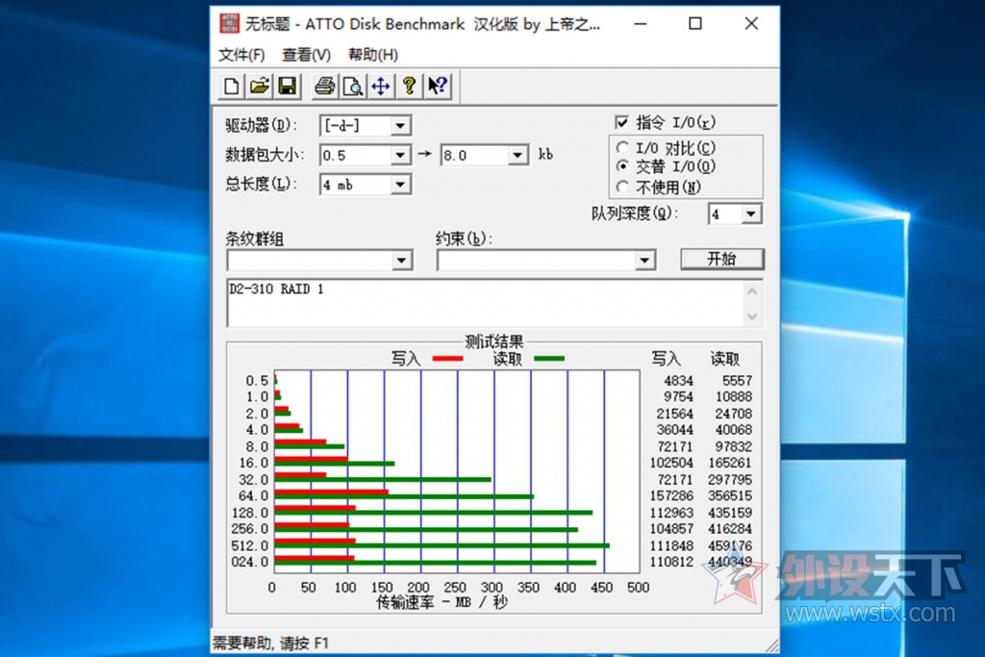
Task: Open a benchmark file via folder icon
Action: point(259,86)
